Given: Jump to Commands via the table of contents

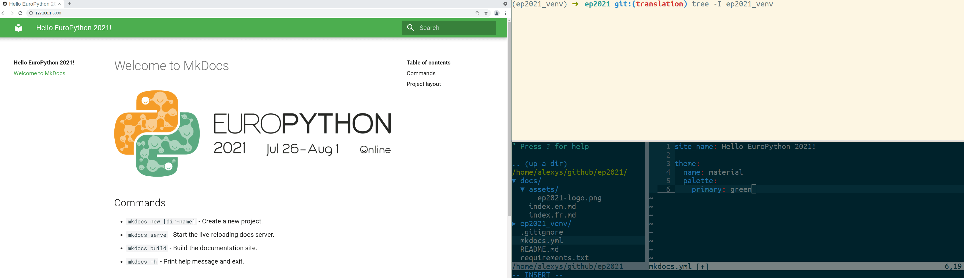Looking at the screenshot, I should click(421, 73).
